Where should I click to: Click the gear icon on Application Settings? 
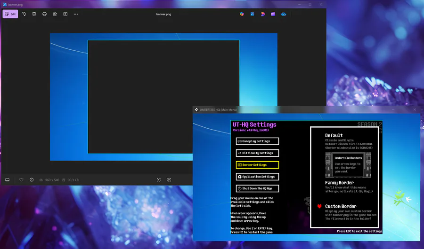coord(239,177)
